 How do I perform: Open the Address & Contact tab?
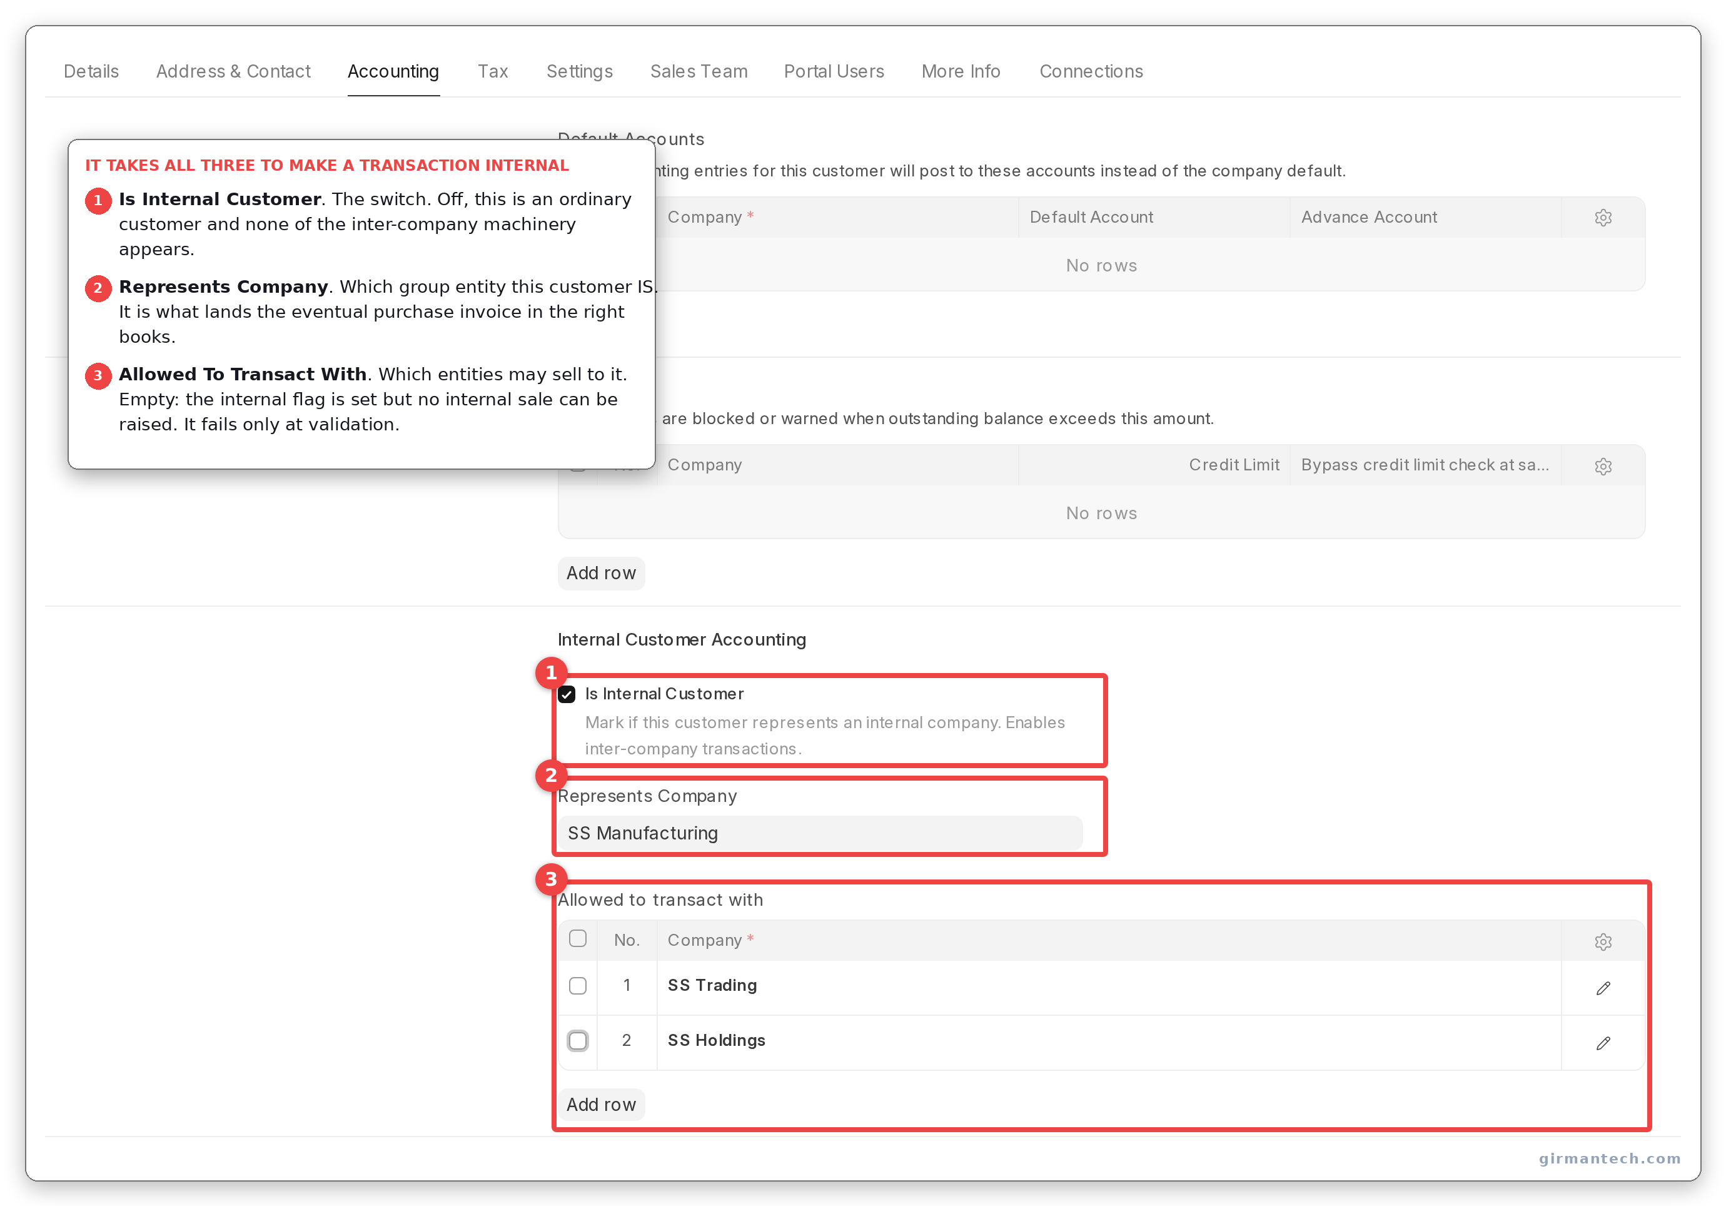[x=233, y=71]
